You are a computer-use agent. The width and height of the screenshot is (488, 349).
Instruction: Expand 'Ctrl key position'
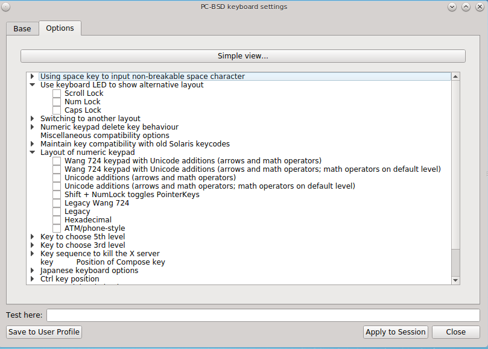coord(32,278)
